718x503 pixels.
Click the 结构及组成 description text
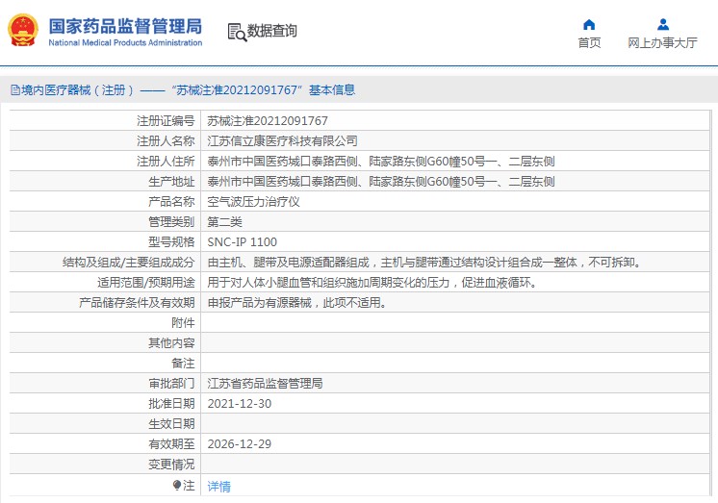[x=424, y=263]
